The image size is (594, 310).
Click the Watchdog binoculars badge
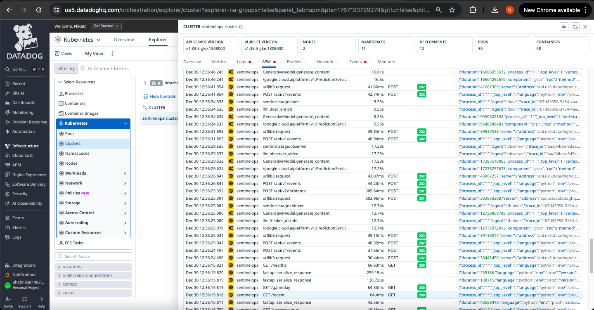156,83
